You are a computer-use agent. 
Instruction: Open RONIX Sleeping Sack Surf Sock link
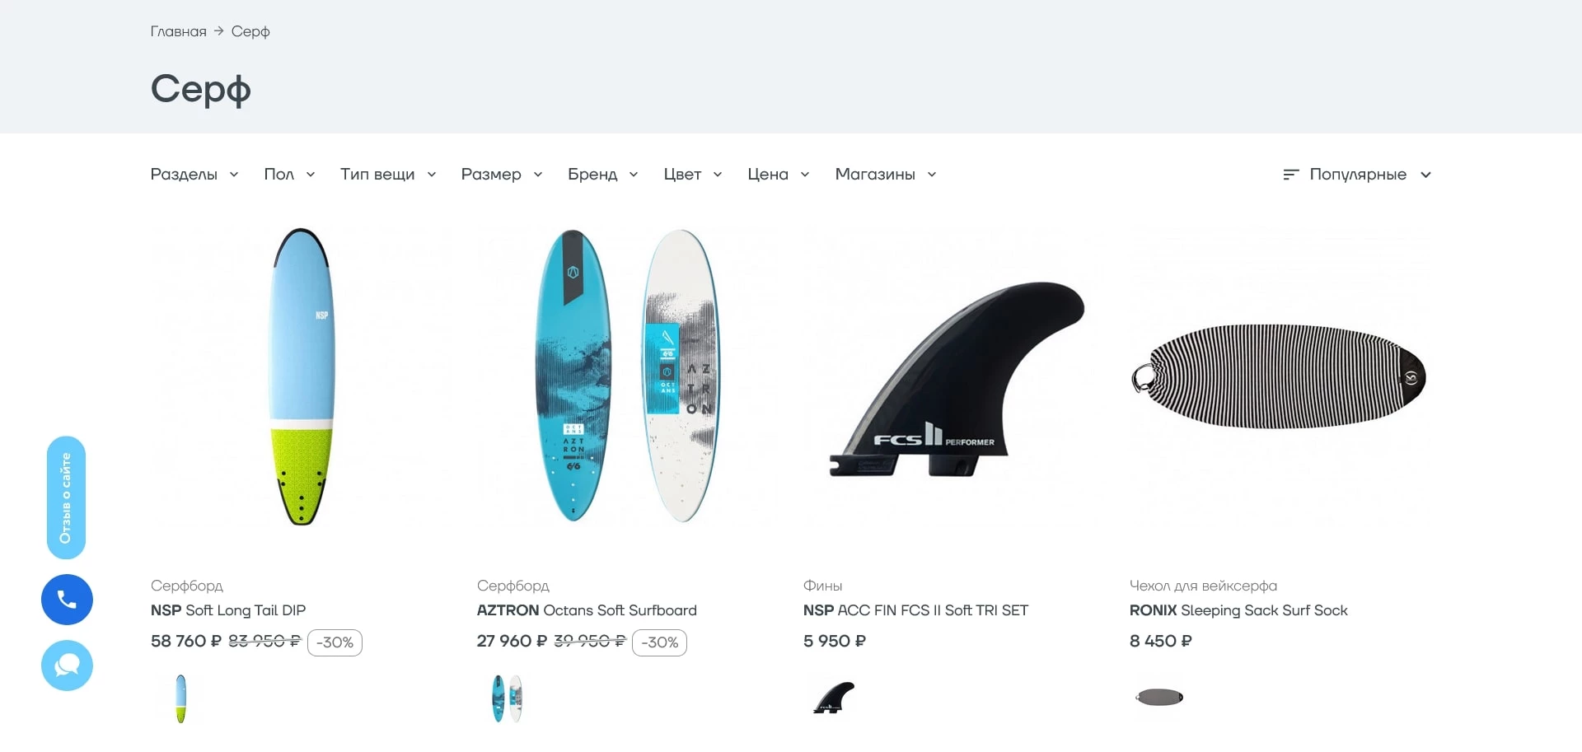(1238, 610)
